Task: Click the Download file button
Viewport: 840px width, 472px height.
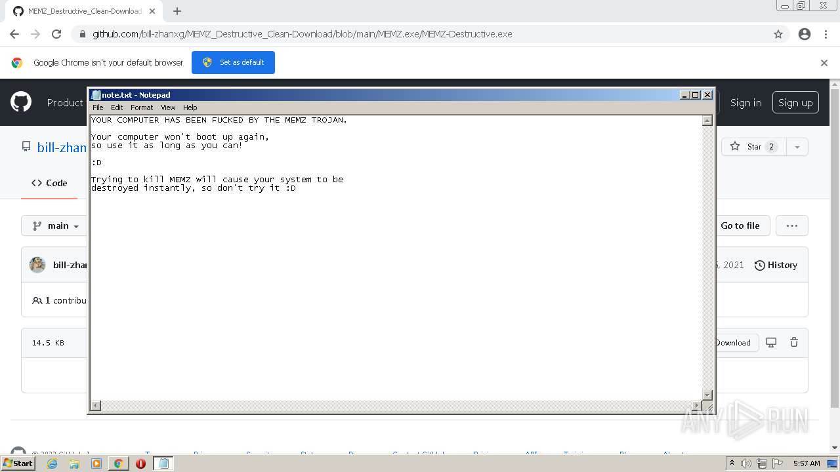Action: 733,343
